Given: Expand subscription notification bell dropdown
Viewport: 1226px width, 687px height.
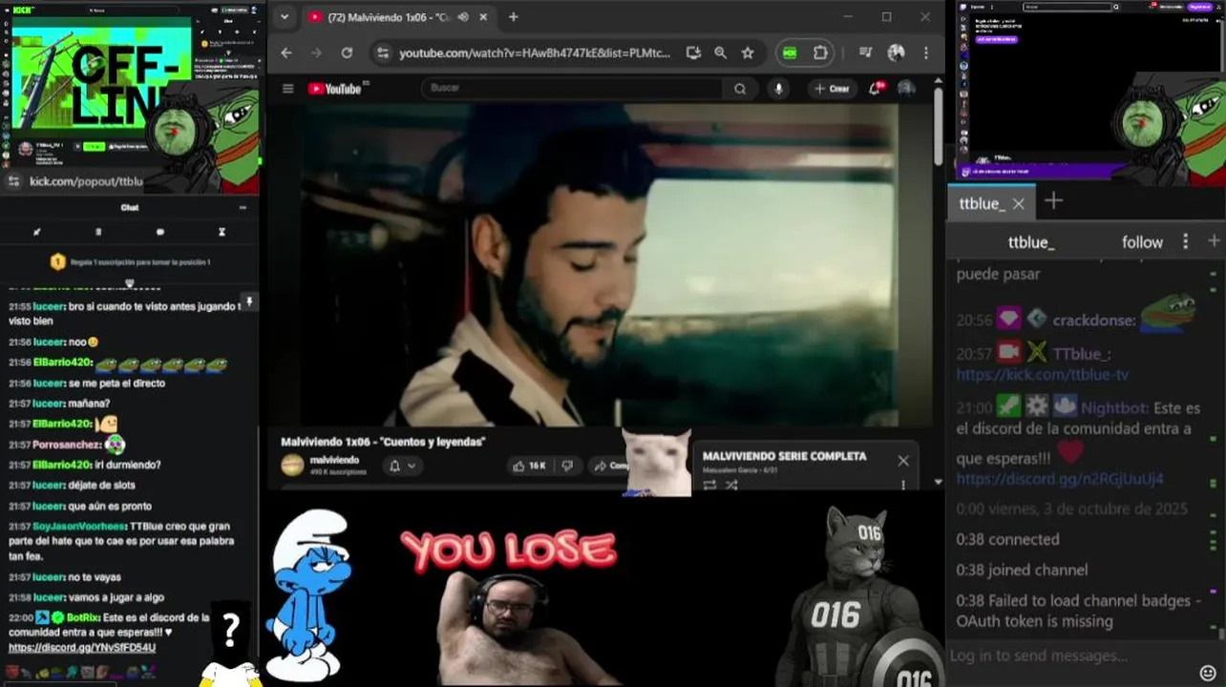Looking at the screenshot, I should [x=403, y=466].
